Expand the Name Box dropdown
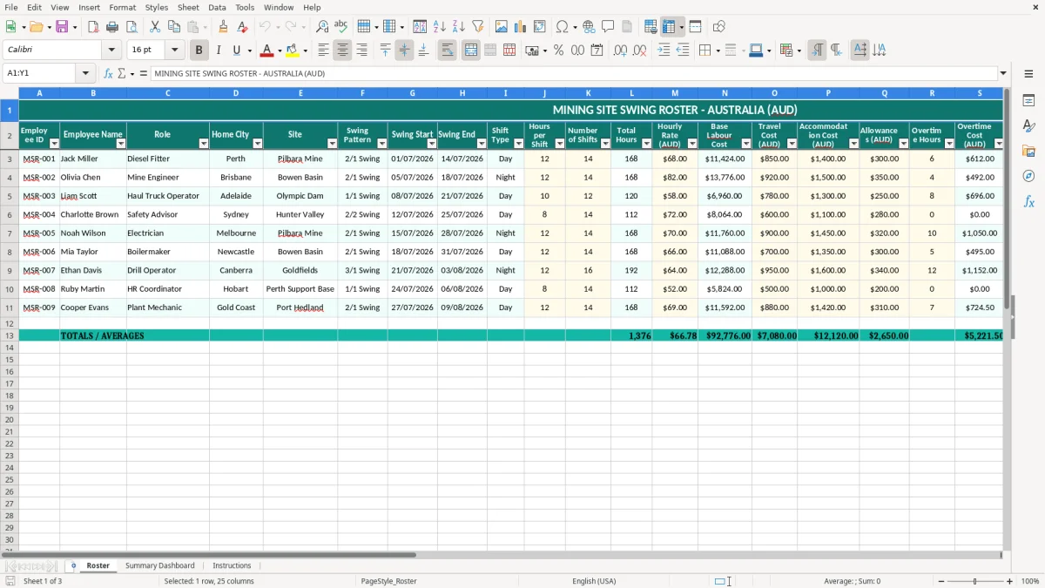This screenshot has width=1045, height=588. click(85, 73)
